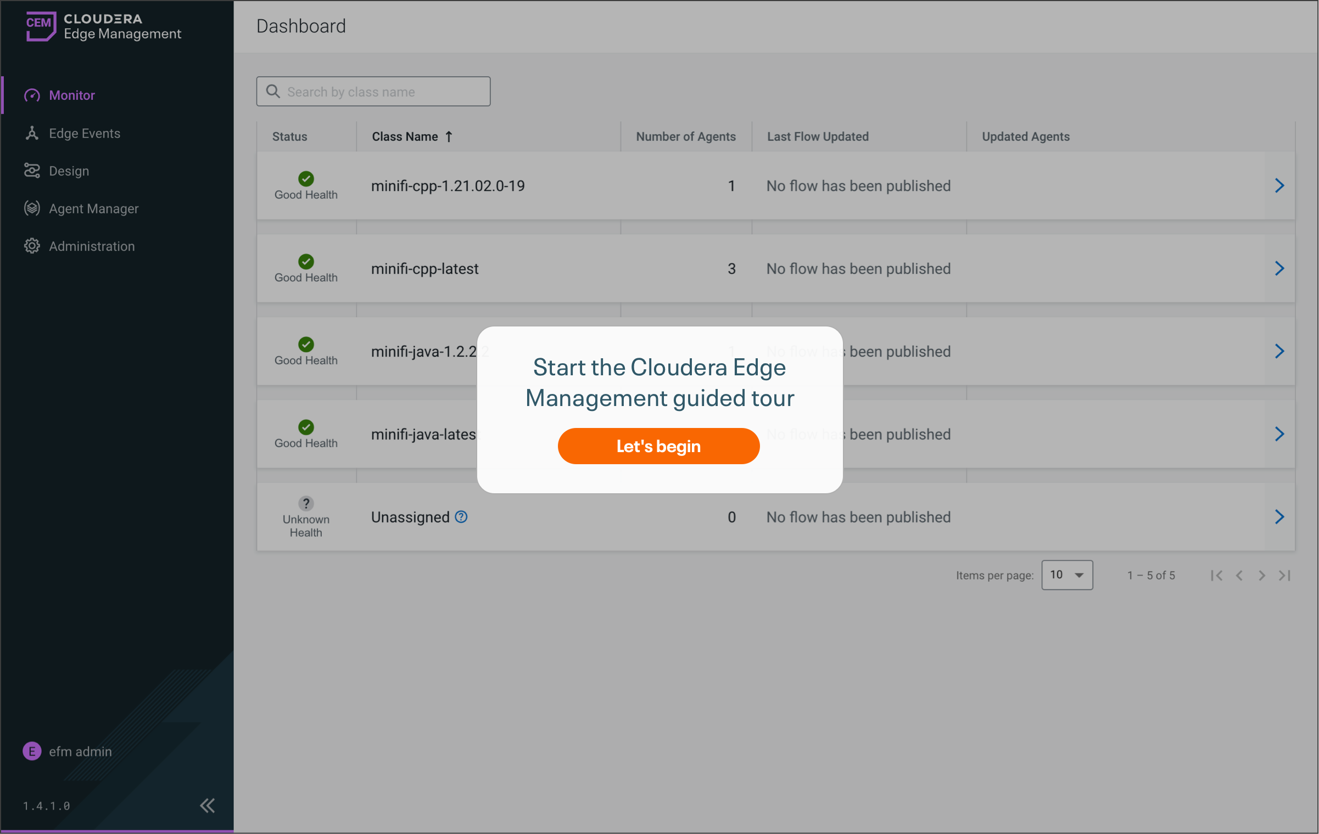Image resolution: width=1319 pixels, height=834 pixels.
Task: Click Good Health icon for minifi-java-1.2.2
Action: [x=306, y=345]
